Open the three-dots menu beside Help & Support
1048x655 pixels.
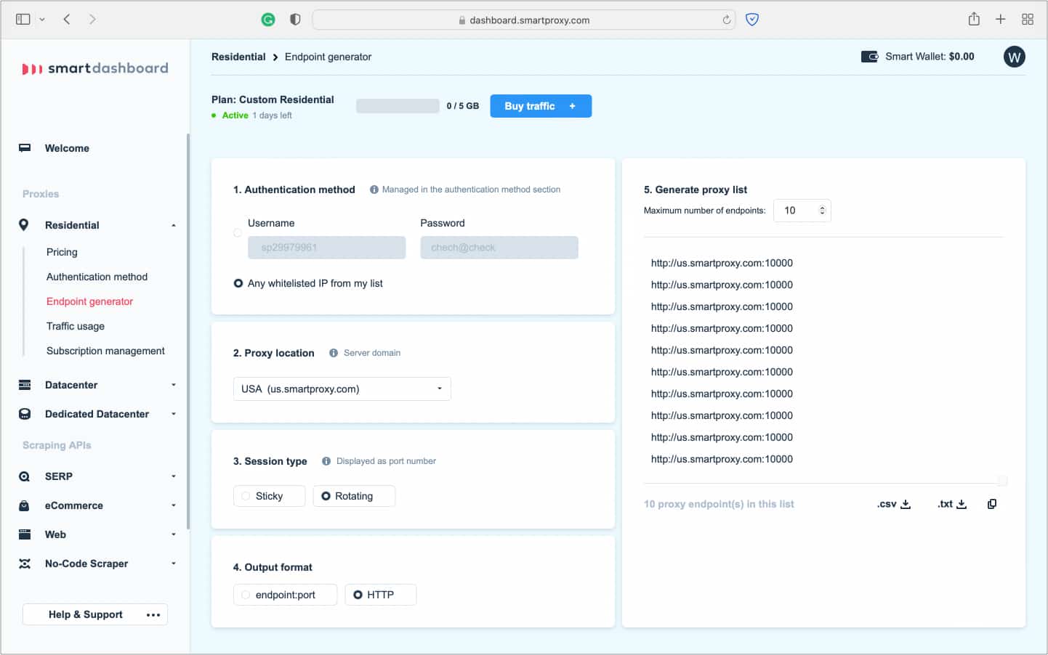click(x=153, y=615)
